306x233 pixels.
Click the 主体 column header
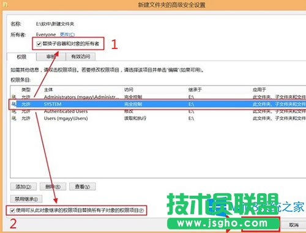(x=48, y=90)
